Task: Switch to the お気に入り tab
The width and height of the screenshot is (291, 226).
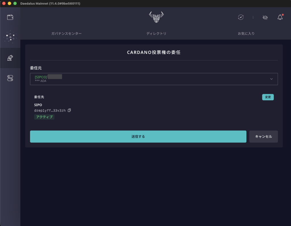Action: (246, 33)
